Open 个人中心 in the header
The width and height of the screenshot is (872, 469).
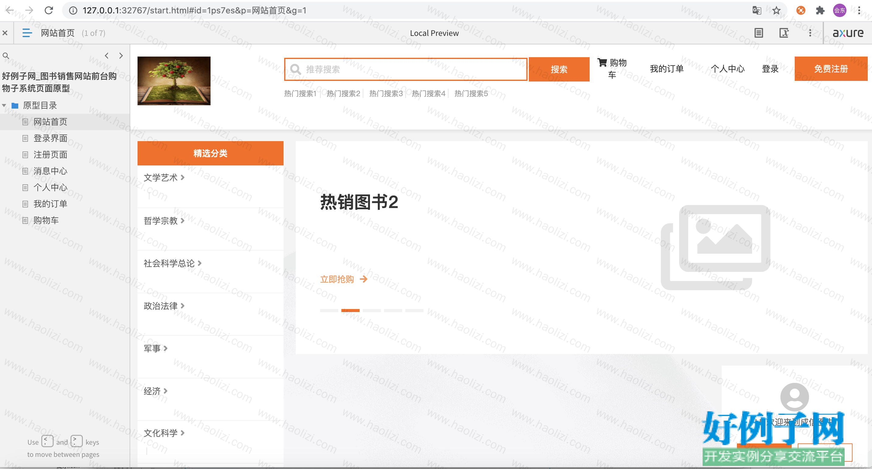tap(727, 69)
